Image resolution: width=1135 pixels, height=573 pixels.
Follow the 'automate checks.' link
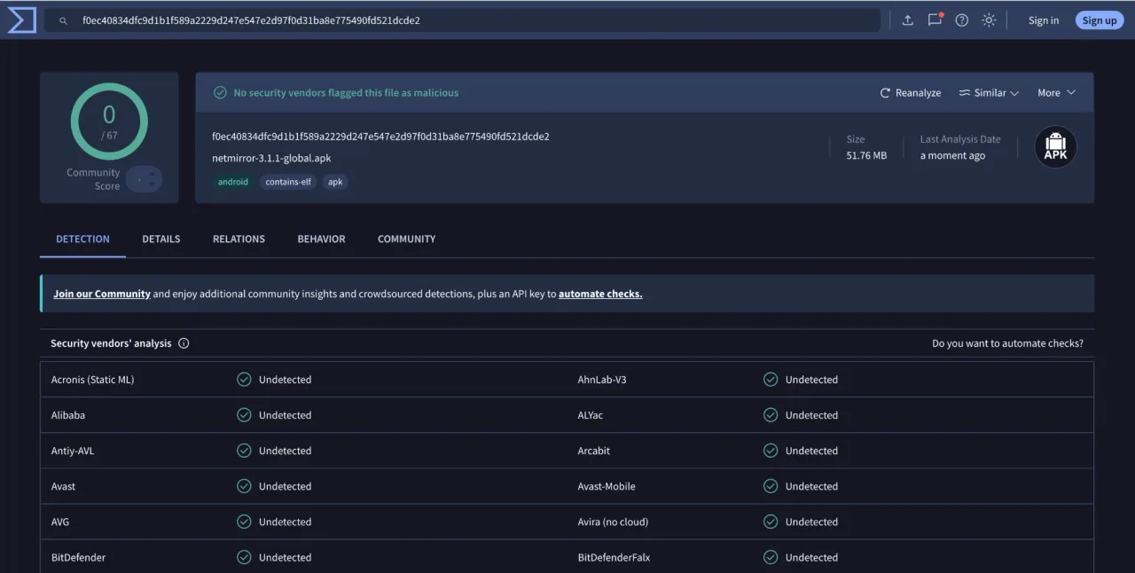point(600,294)
